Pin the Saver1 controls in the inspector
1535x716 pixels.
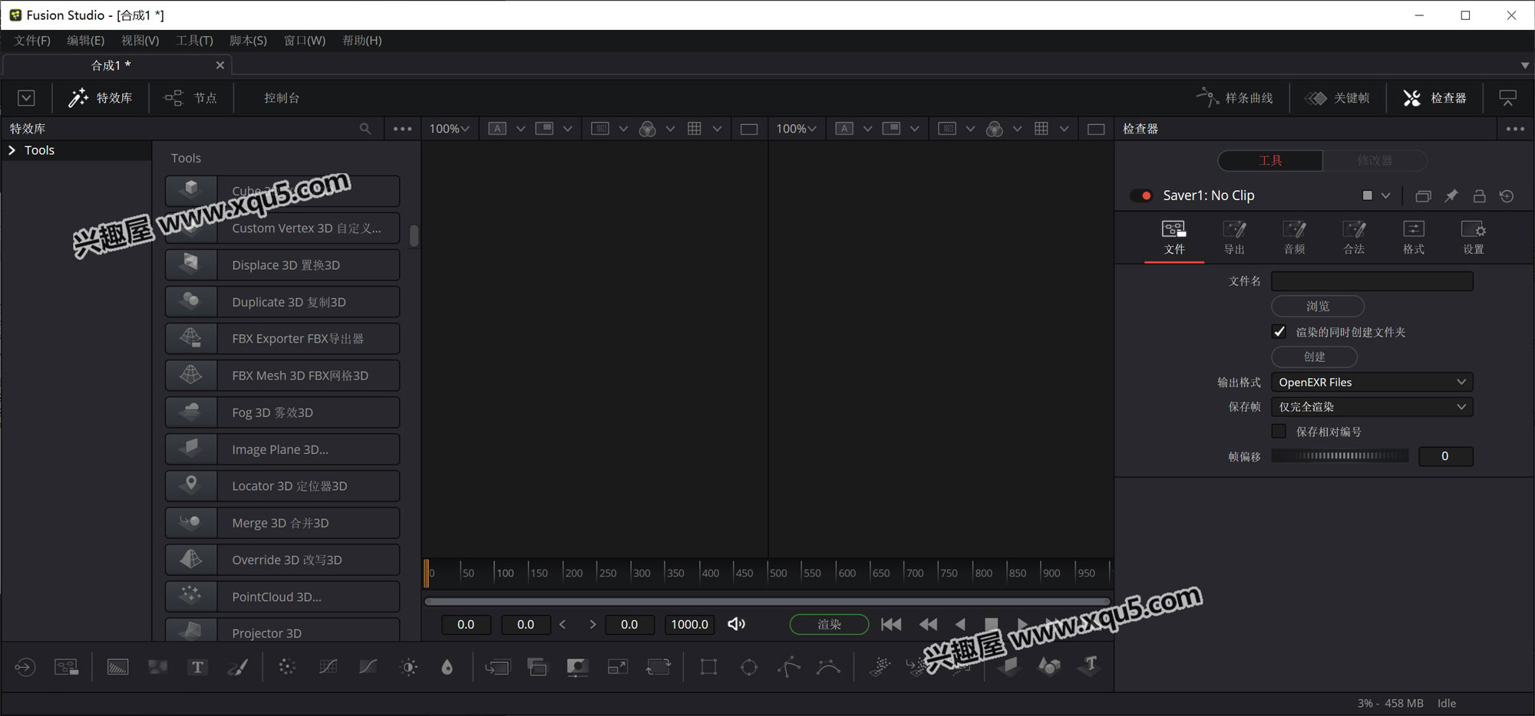coord(1451,196)
